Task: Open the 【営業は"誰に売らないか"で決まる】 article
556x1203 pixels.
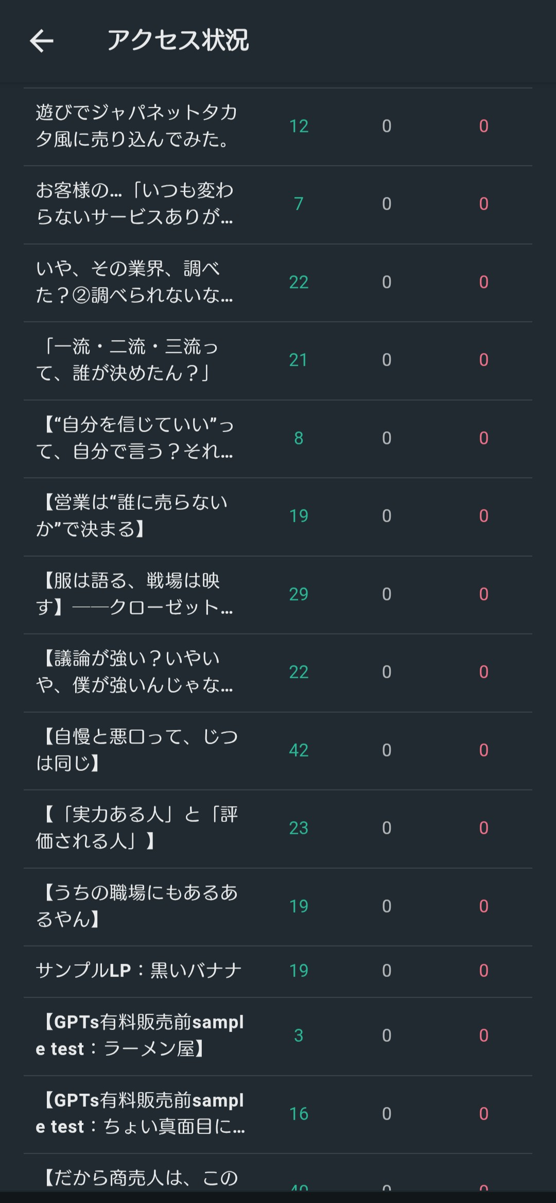Action: (x=132, y=516)
